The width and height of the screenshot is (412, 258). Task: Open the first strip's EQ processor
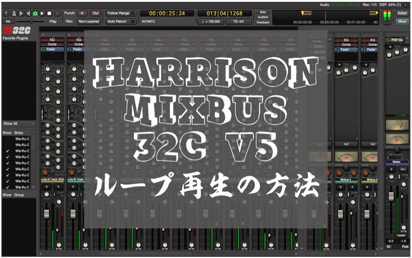(52, 40)
